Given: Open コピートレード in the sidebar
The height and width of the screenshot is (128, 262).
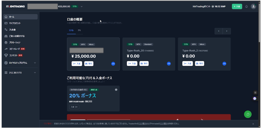Looking at the screenshot, I should 16,49.
